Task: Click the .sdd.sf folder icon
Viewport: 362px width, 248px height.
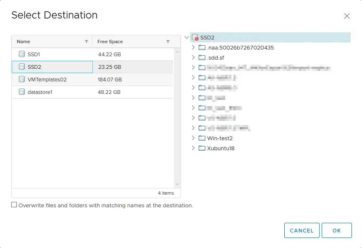Action: [202, 57]
